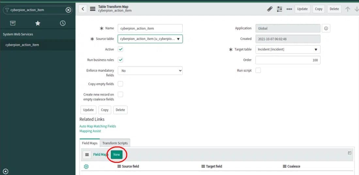Click Copy button below the form
359x175 pixels.
tap(105, 110)
